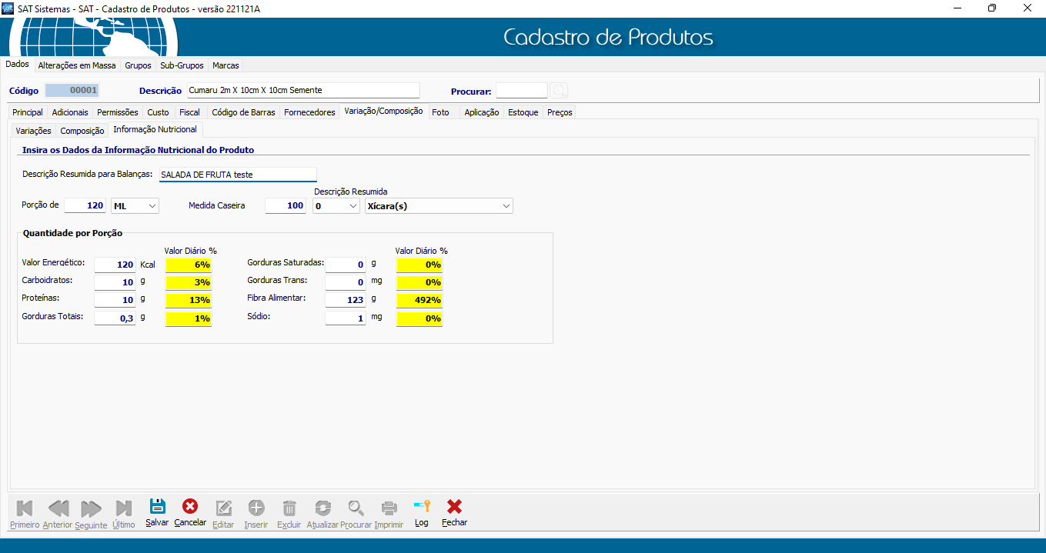Click the Descrição Resumida para Balanças field
The width and height of the screenshot is (1046, 553).
point(238,175)
